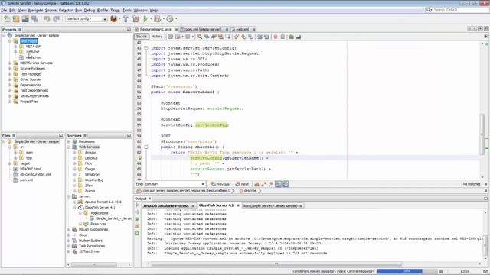Open the Run (Simple Servlet) output tab
490x275 pixels.
[x=270, y=206]
